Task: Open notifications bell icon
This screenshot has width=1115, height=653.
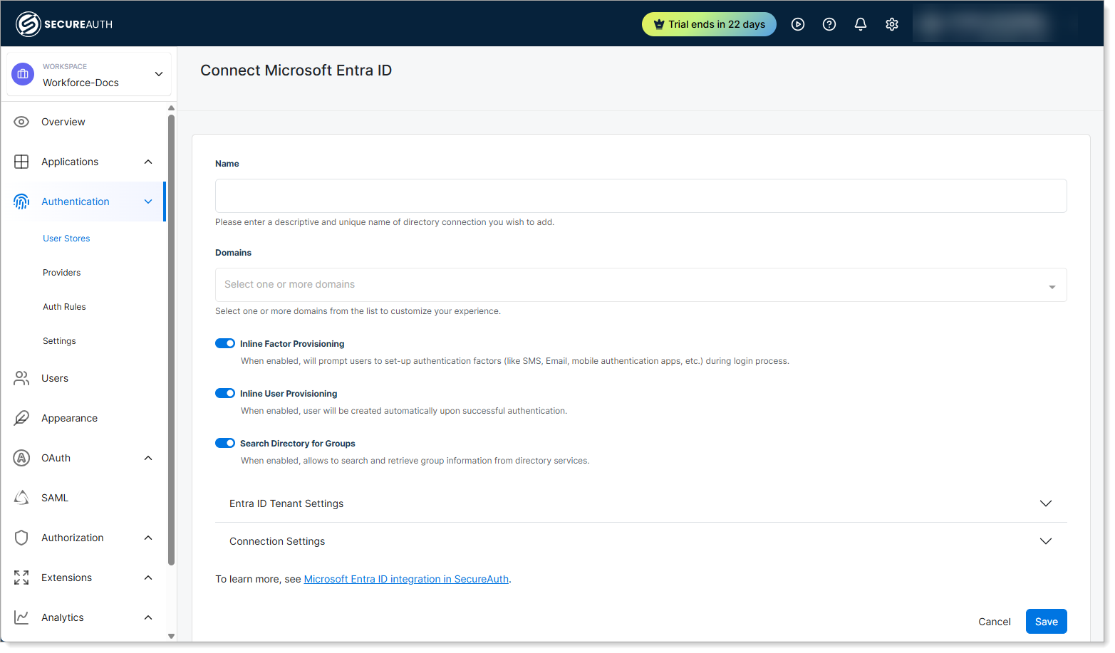Action: (861, 24)
